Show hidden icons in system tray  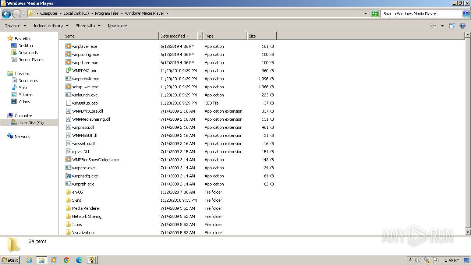pyautogui.click(x=410, y=260)
